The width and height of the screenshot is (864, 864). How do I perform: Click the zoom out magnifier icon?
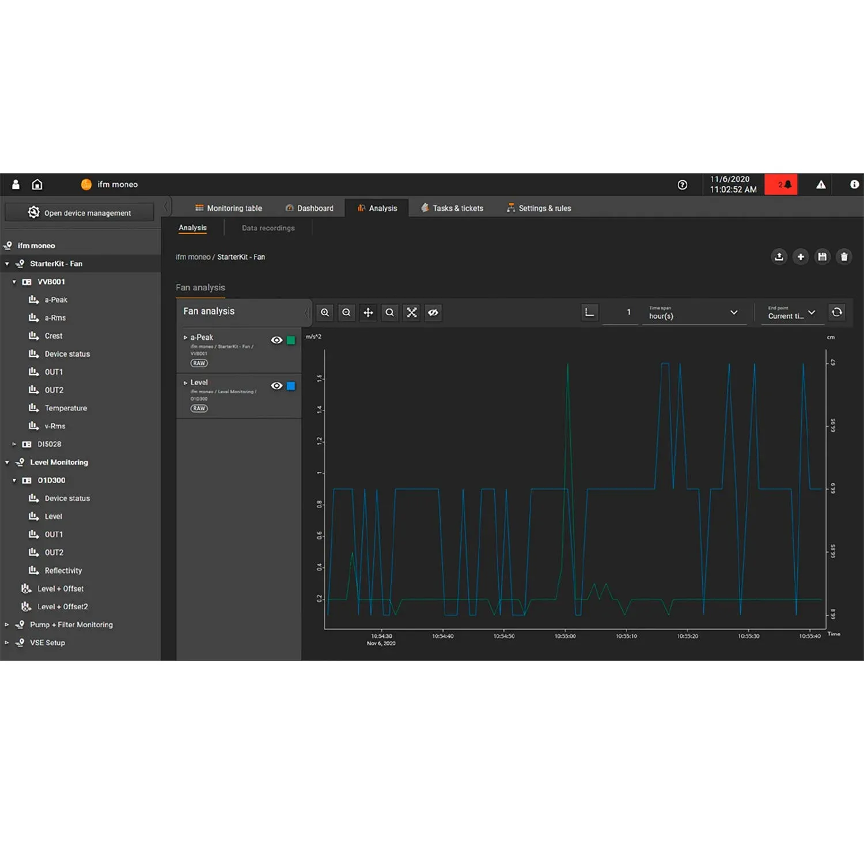(x=346, y=312)
